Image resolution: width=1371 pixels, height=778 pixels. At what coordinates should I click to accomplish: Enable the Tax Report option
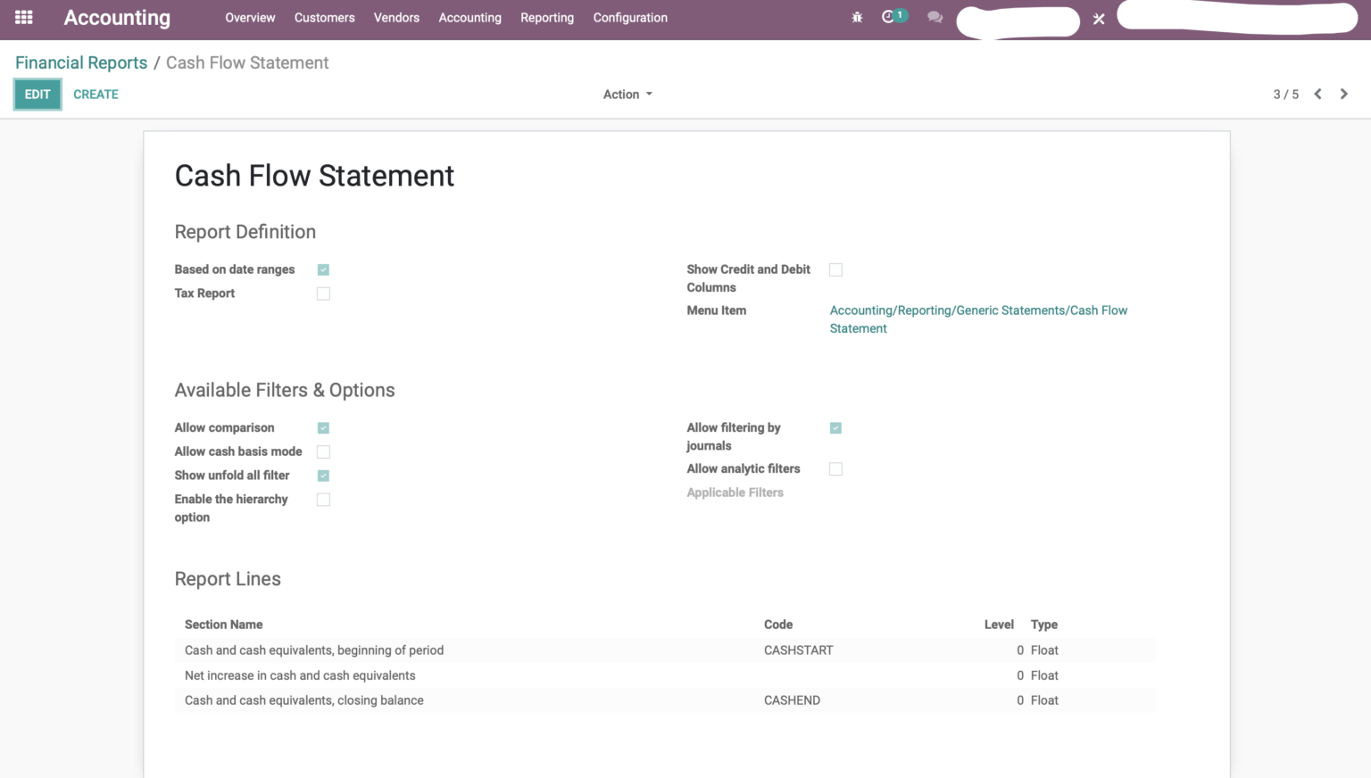(323, 293)
